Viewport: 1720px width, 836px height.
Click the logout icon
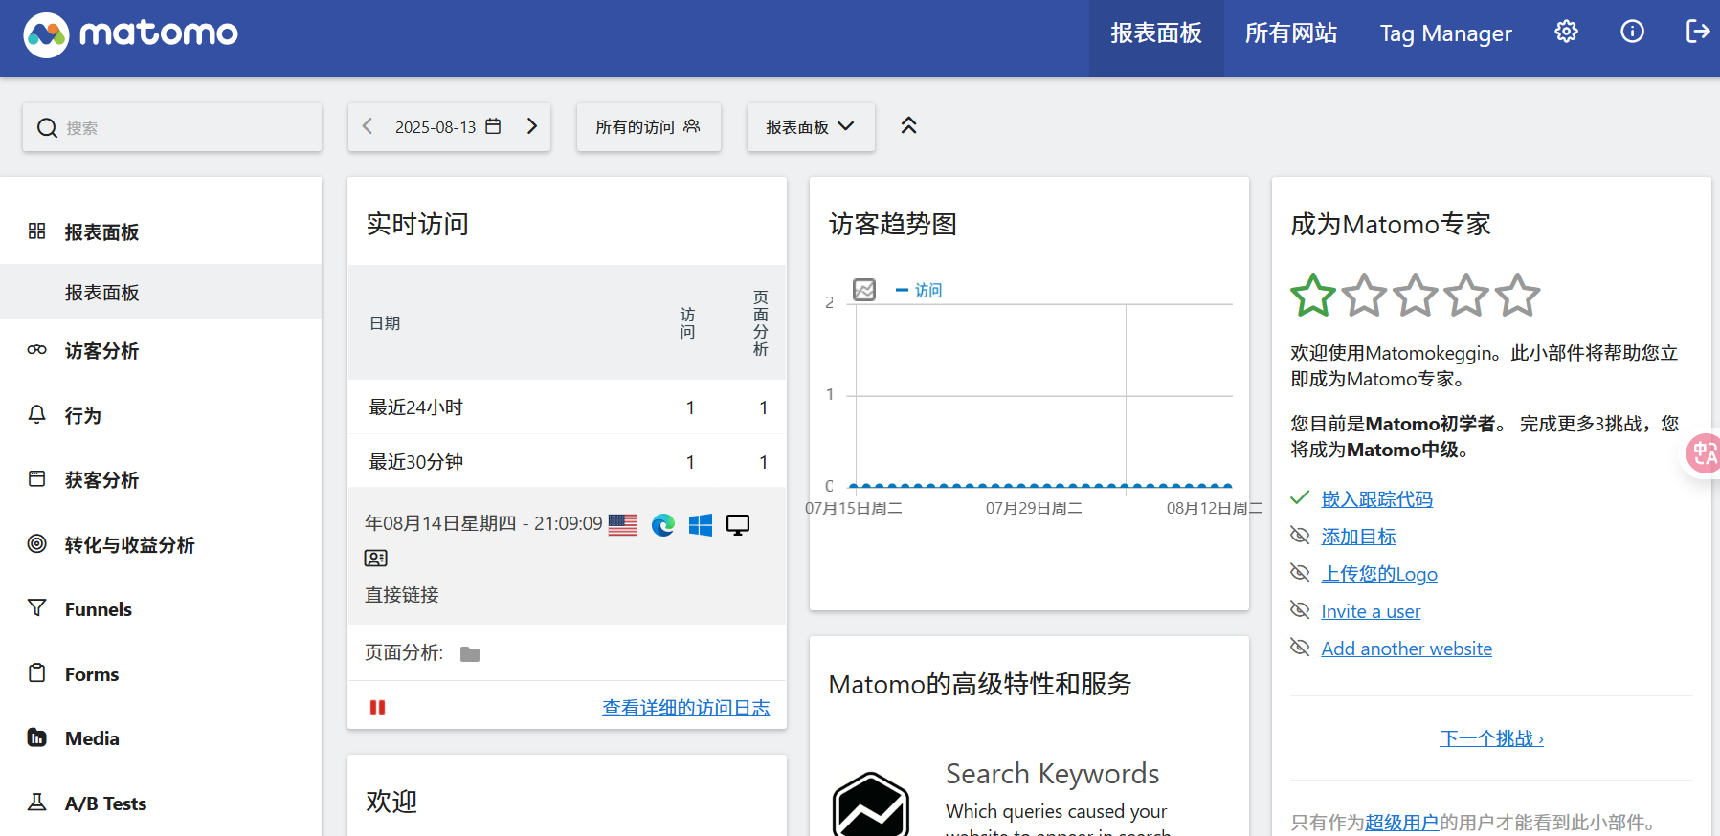(1697, 33)
